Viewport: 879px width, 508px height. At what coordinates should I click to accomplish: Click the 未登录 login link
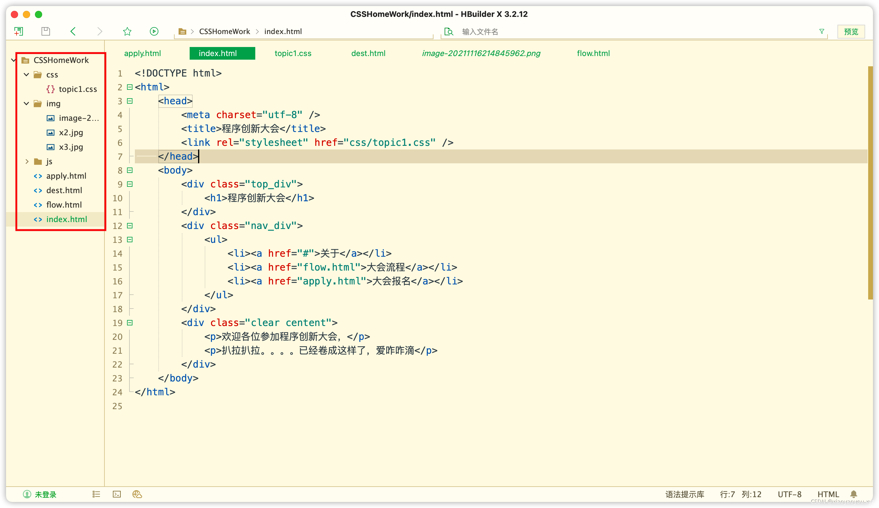click(x=45, y=494)
